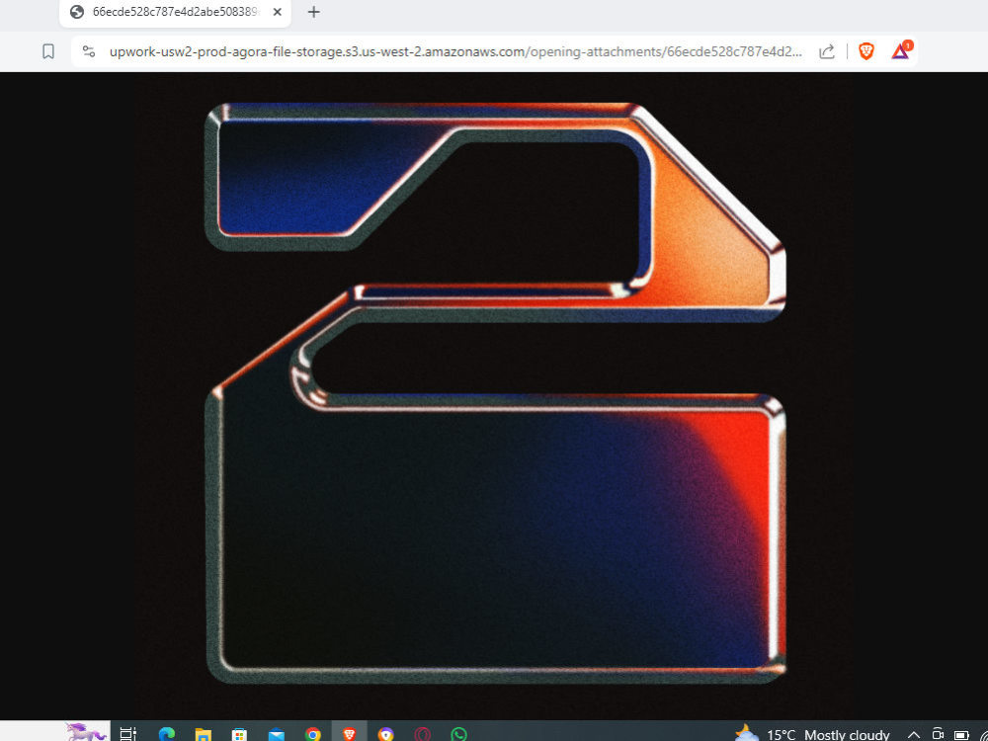The image size is (988, 741).
Task: Bookmark this page with the bookmark icon
Action: point(47,51)
